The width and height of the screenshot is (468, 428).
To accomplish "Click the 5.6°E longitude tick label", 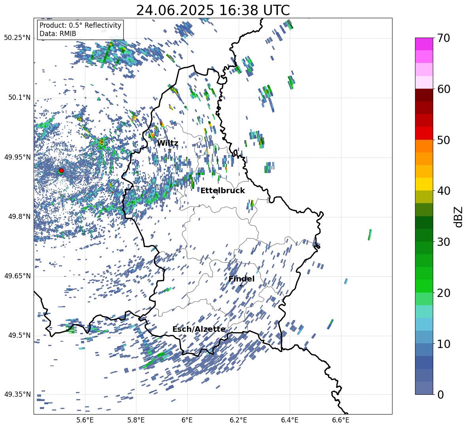I will 85,420.
